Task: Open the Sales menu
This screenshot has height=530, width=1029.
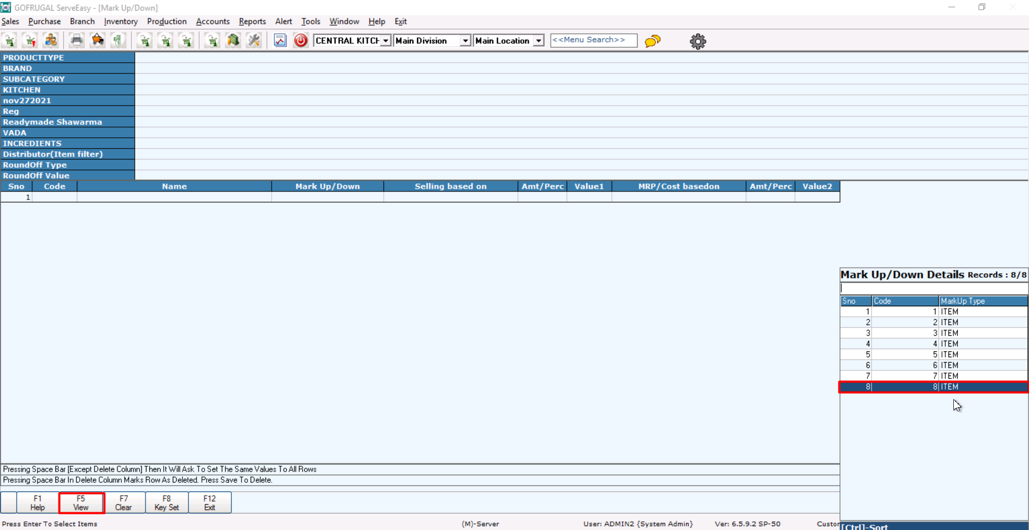Action: click(10, 21)
